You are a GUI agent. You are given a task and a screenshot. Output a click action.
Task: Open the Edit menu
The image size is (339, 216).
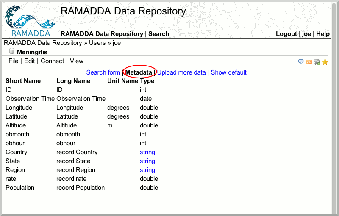pyautogui.click(x=29, y=61)
